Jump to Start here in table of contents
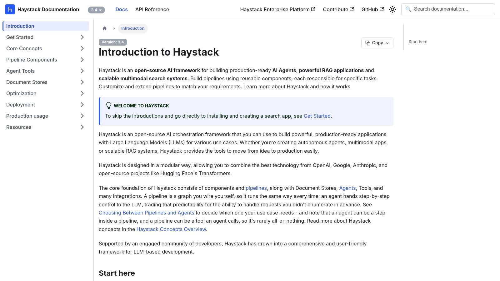500x281 pixels. (x=418, y=42)
